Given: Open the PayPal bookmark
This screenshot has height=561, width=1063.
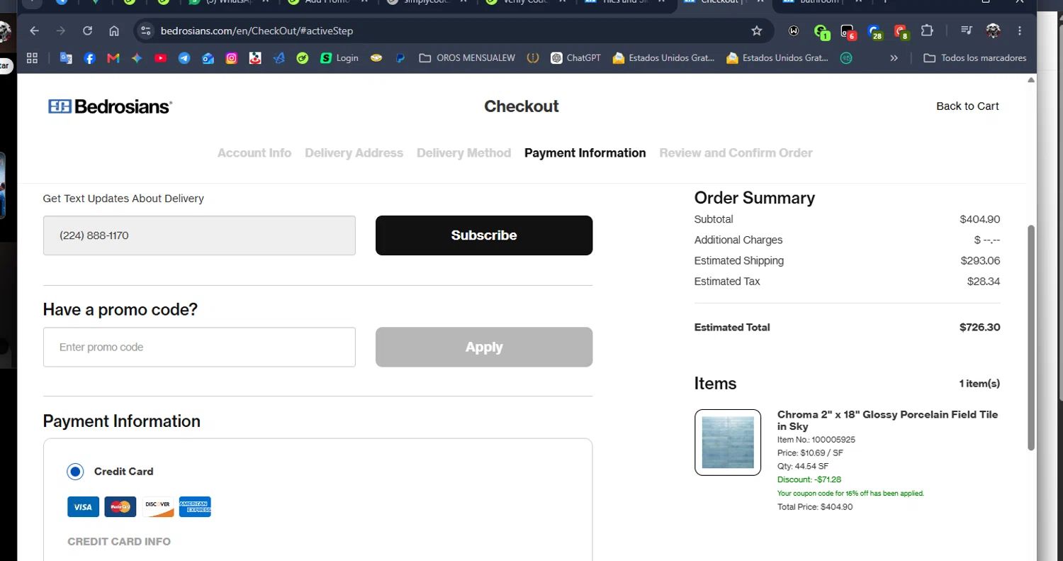Looking at the screenshot, I should [400, 58].
